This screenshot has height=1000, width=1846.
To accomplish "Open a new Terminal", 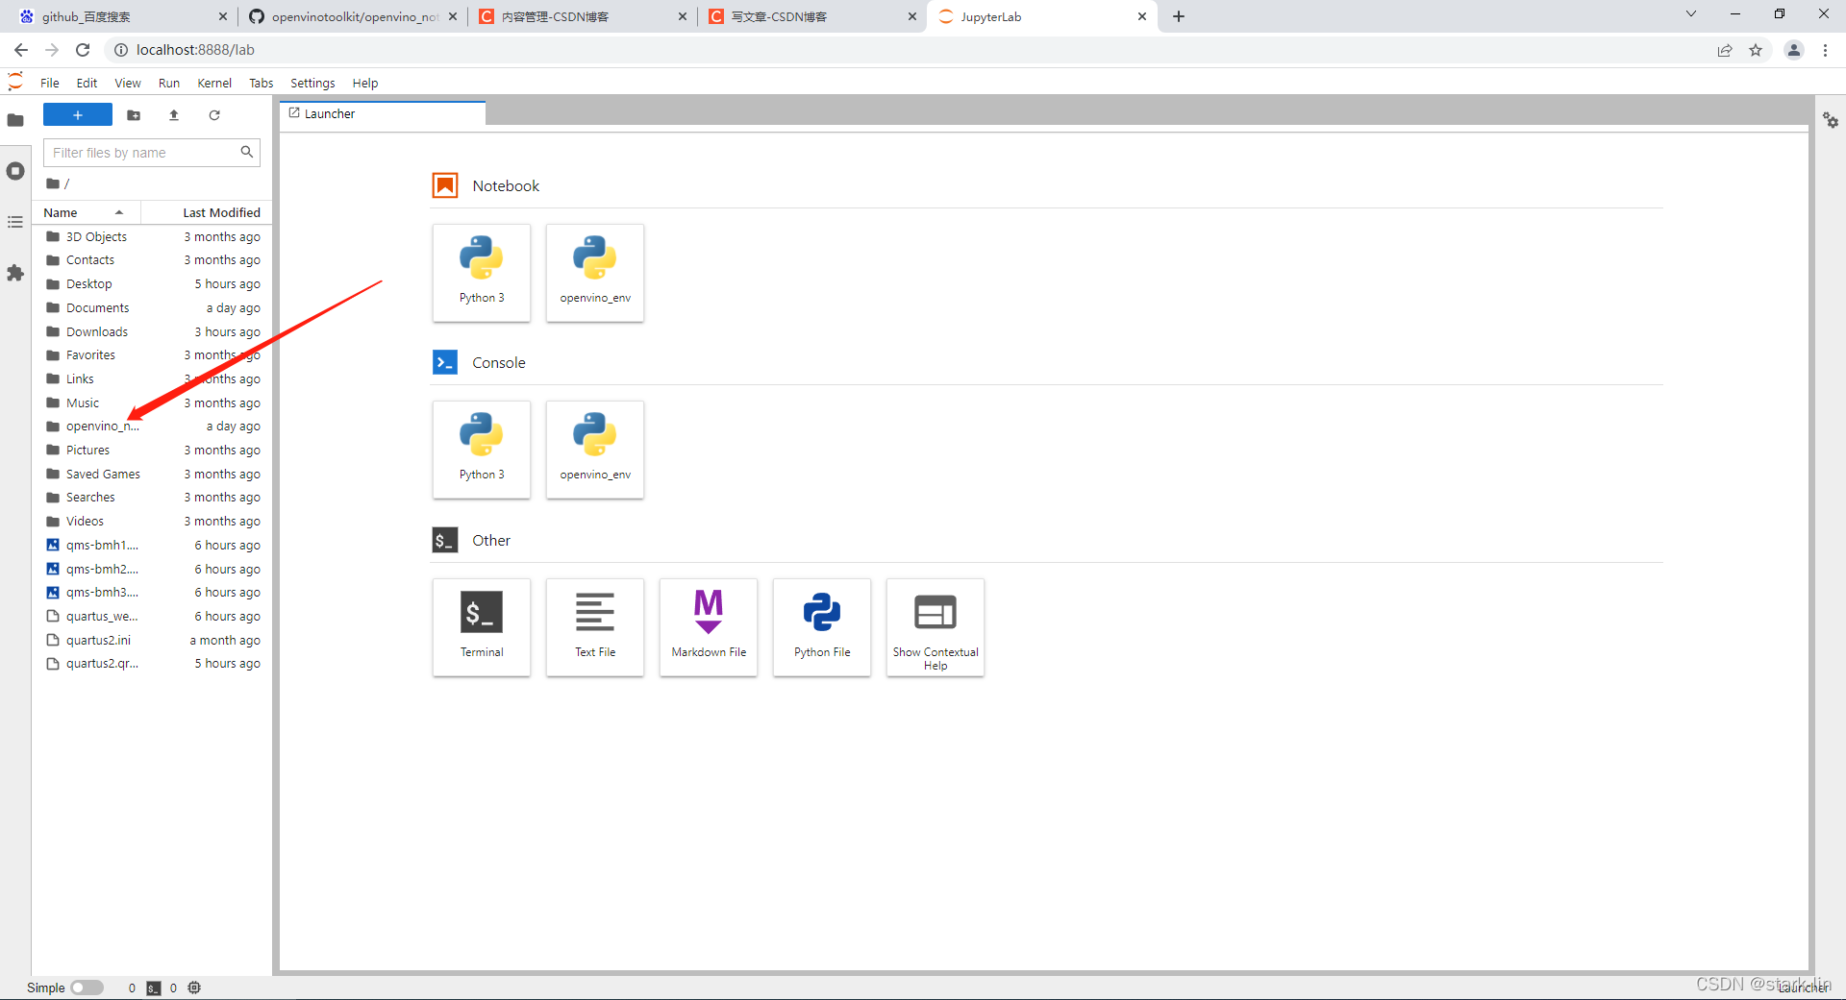I will [x=482, y=627].
